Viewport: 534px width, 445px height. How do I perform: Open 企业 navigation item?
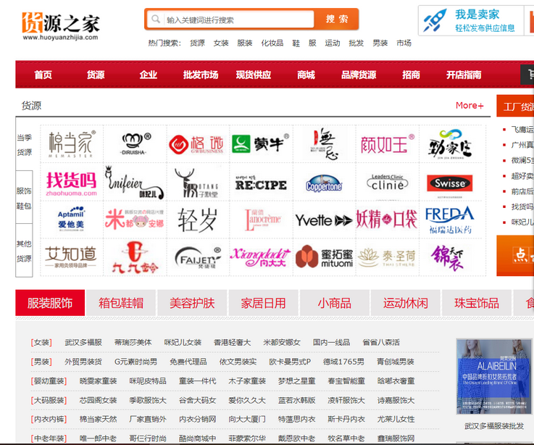[148, 75]
